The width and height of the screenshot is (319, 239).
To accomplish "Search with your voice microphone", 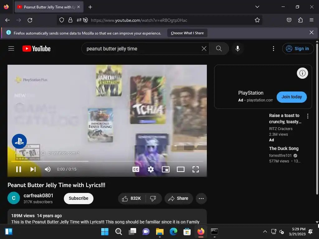I will [x=238, y=49].
